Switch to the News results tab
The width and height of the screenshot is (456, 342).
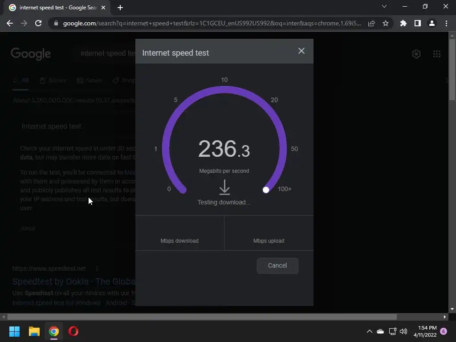click(89, 80)
